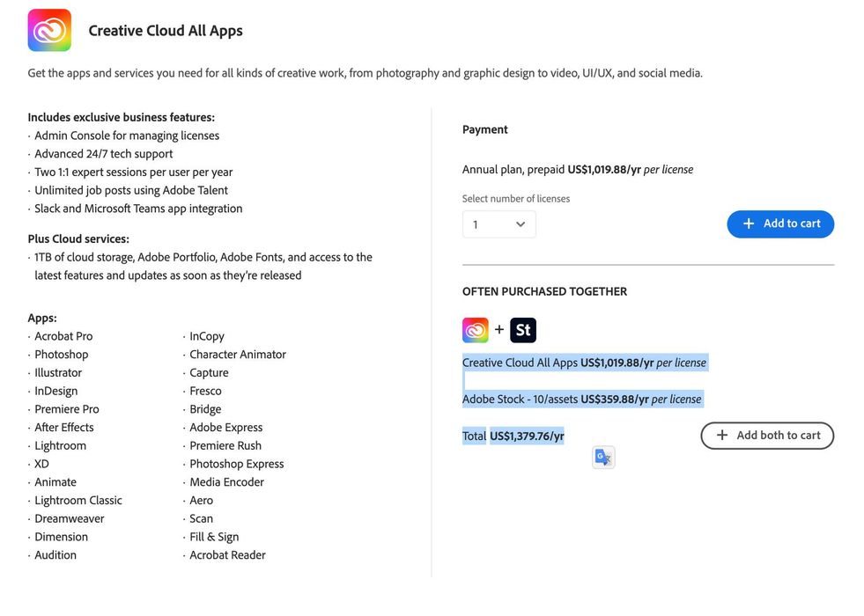
Task: Click the Adobe Stock - 10/assets line
Action: coord(582,400)
